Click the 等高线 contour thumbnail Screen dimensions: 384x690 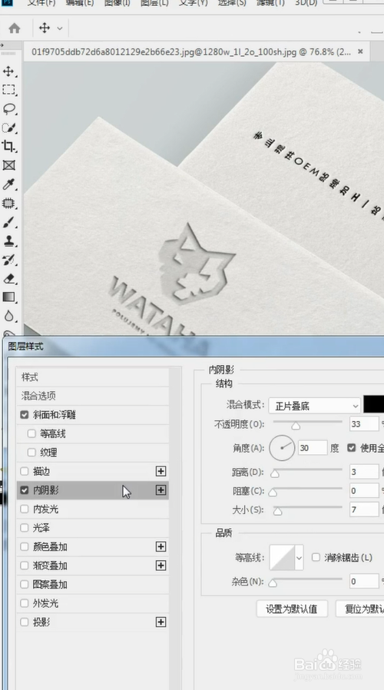click(x=283, y=558)
